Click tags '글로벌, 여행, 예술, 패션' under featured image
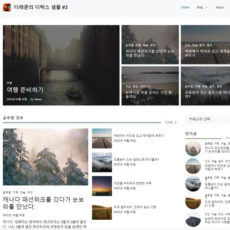This screenshot has height=230, width=230. [x=18, y=192]
